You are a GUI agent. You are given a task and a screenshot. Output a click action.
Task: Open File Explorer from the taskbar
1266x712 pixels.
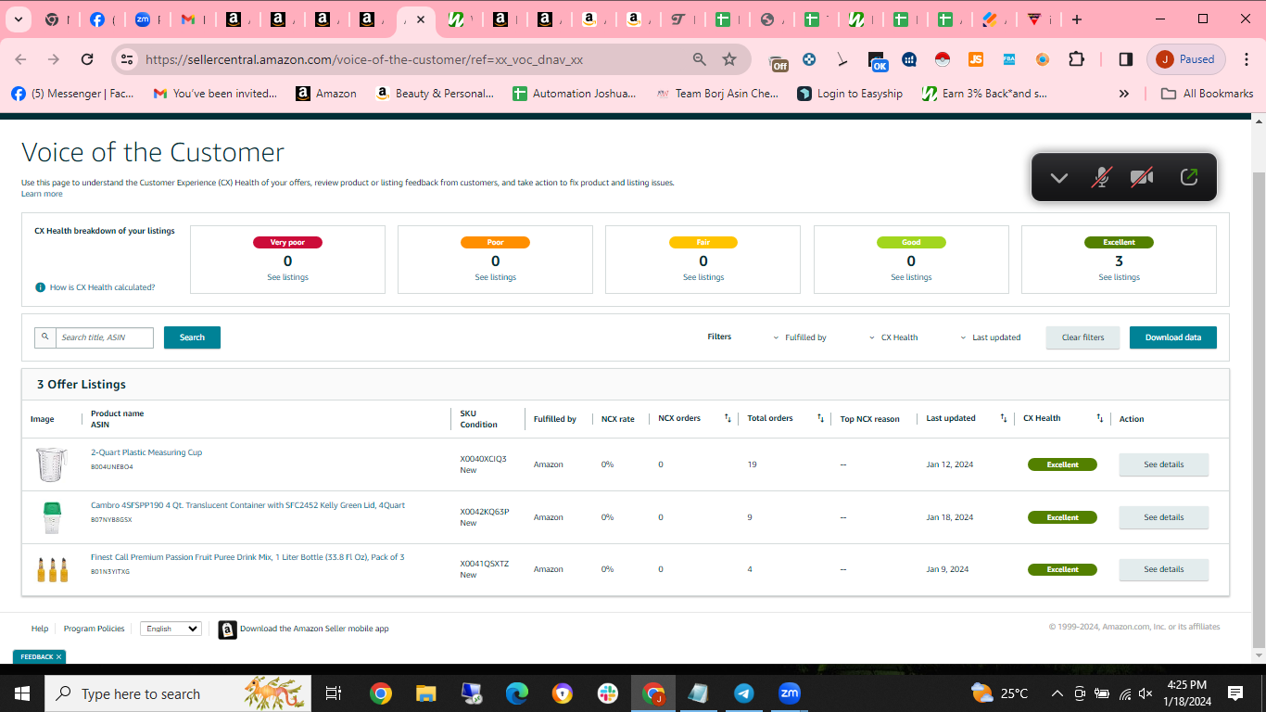425,693
